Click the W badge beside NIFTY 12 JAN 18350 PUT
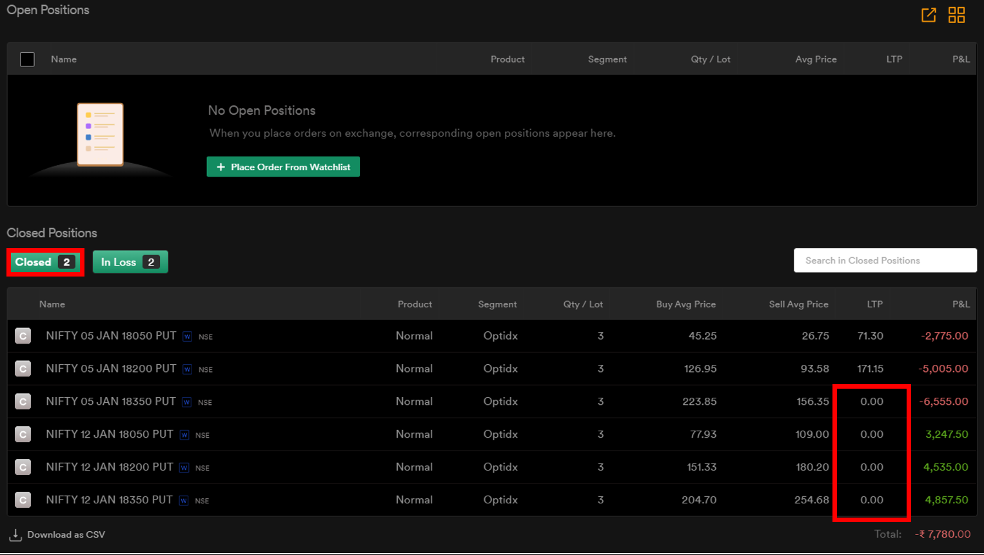 point(184,501)
